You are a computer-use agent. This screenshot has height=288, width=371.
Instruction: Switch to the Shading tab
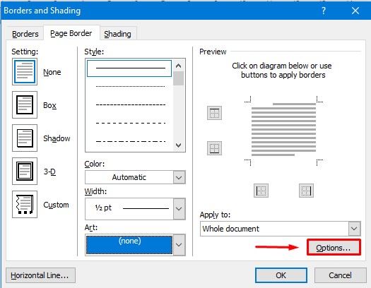point(117,34)
